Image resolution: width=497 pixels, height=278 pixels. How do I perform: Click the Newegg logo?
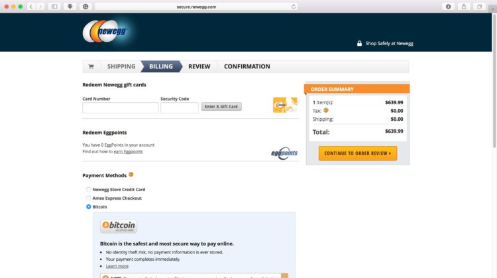pos(105,31)
